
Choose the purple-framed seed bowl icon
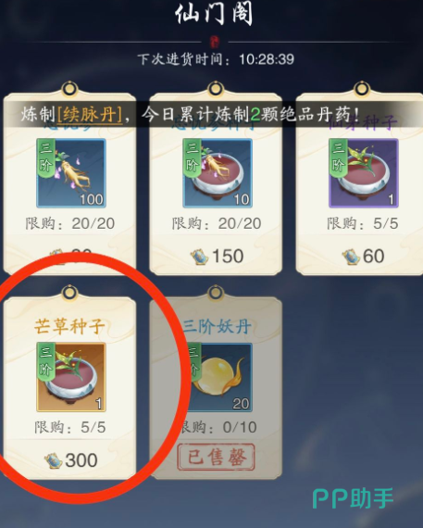pyautogui.click(x=364, y=173)
